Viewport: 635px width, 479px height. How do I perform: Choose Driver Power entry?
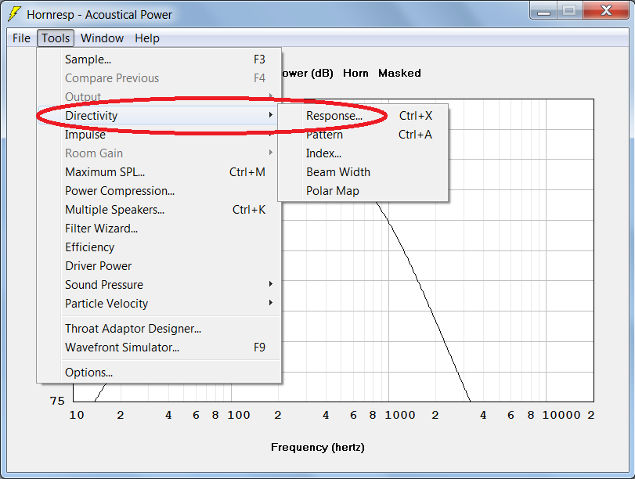tap(160, 265)
